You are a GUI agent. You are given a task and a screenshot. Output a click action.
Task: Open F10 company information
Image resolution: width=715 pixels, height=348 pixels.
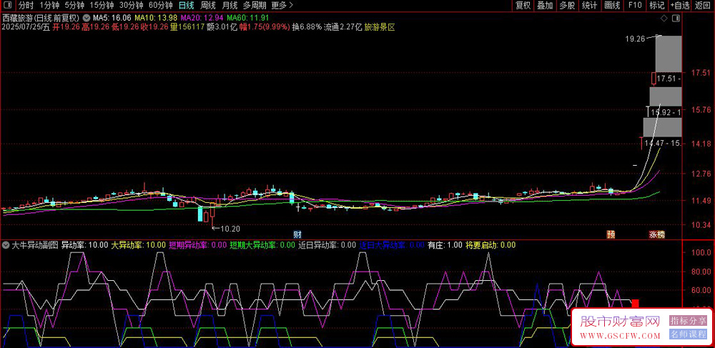635,6
